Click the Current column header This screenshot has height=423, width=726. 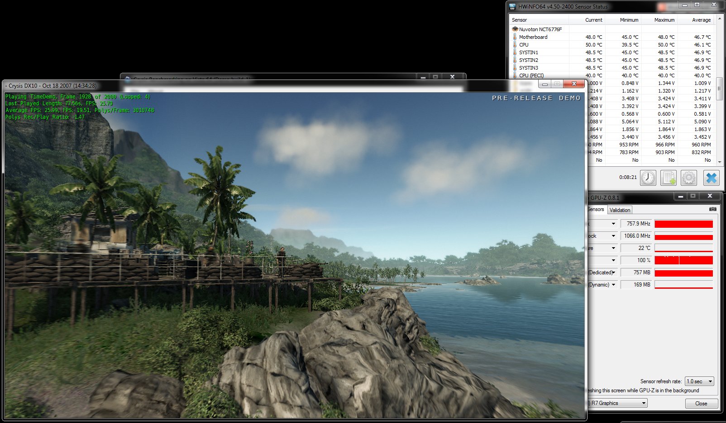pos(587,20)
